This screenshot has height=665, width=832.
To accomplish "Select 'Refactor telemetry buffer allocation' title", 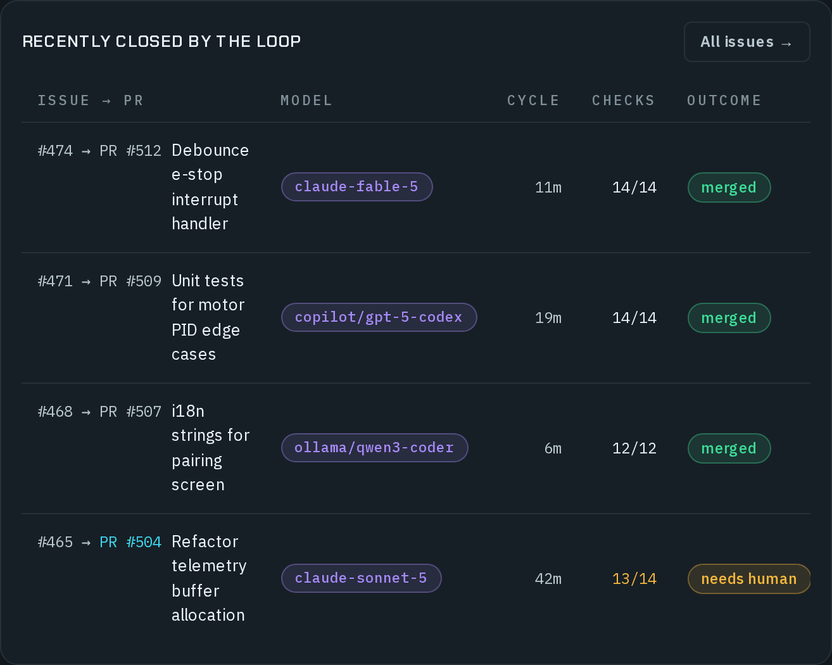I will (209, 578).
